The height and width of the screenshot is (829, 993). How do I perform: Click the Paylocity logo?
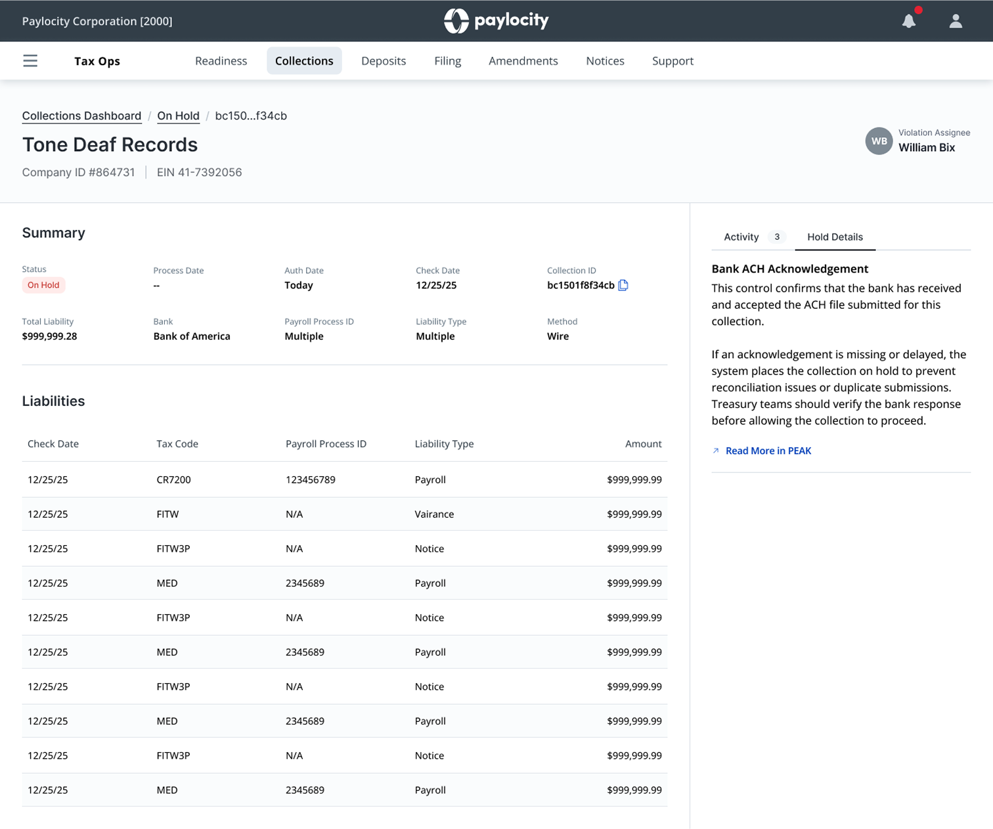click(496, 21)
